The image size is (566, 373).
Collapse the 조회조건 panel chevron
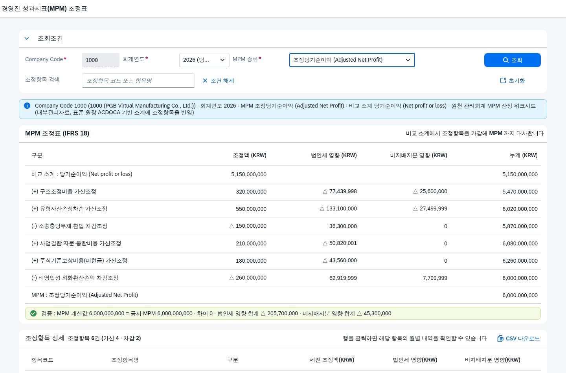pyautogui.click(x=27, y=38)
